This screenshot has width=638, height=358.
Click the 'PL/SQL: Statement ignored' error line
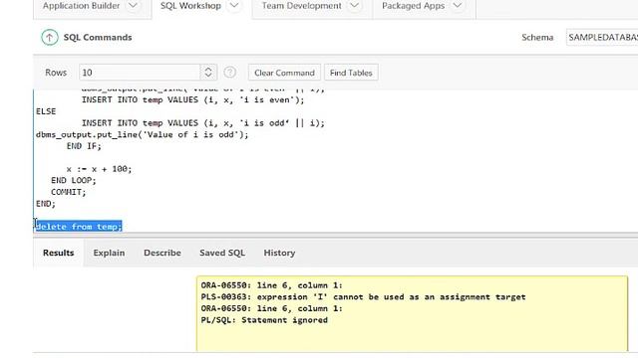coord(264,320)
